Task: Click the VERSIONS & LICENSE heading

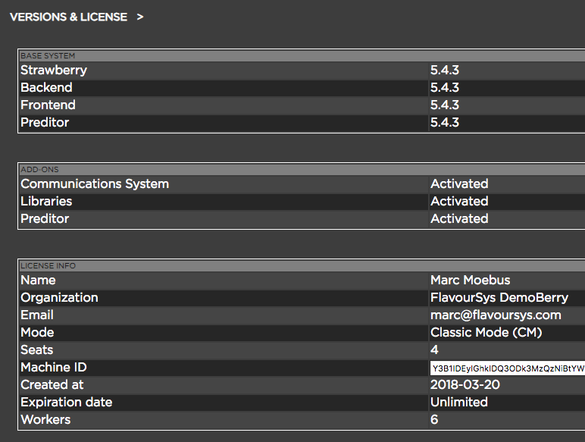Action: [x=68, y=17]
